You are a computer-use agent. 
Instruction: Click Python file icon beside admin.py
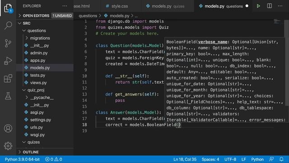[26, 53]
